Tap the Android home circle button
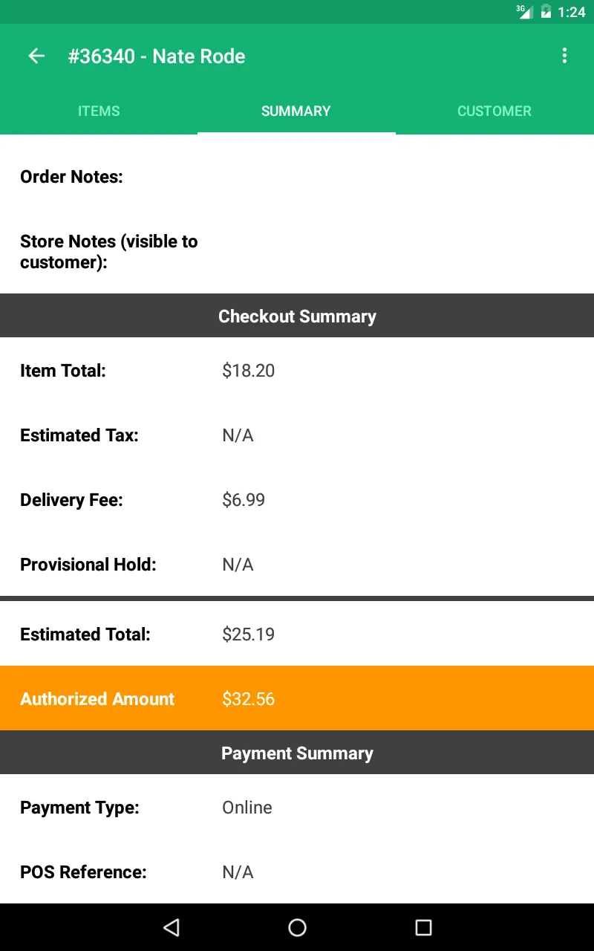The width and height of the screenshot is (594, 951). tap(297, 926)
